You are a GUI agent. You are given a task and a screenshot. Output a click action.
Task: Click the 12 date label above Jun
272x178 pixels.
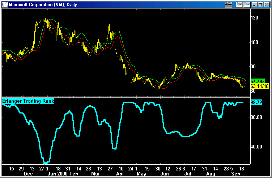click(x=168, y=169)
